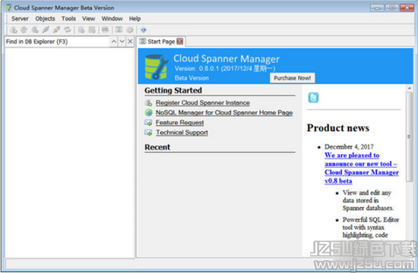The height and width of the screenshot is (273, 418).
Task: Open NoSQL Manager for Cloud Spanner Home Page
Action: click(224, 112)
